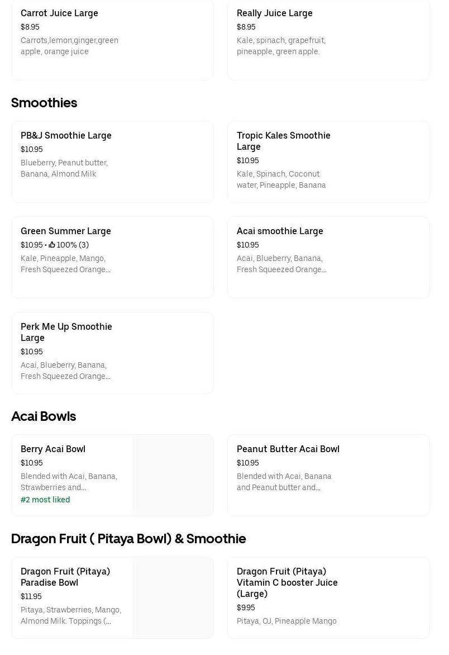The height and width of the screenshot is (655, 449).
Task: Open the Berry Acai Bowl image thumbnail
Action: point(173,475)
